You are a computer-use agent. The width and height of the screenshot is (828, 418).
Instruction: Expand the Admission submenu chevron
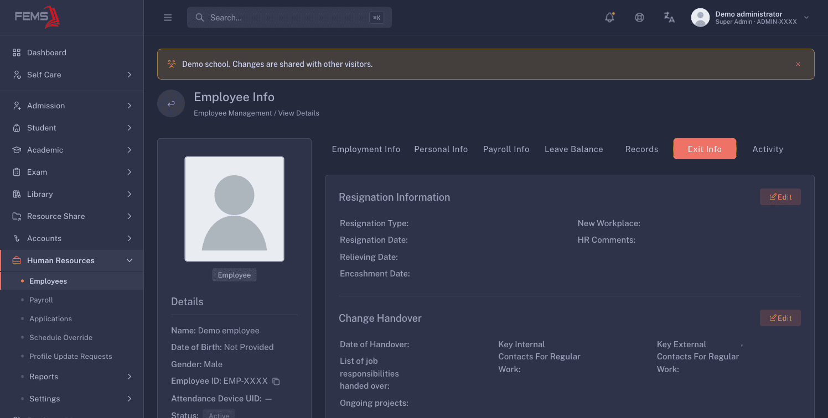[x=130, y=106]
